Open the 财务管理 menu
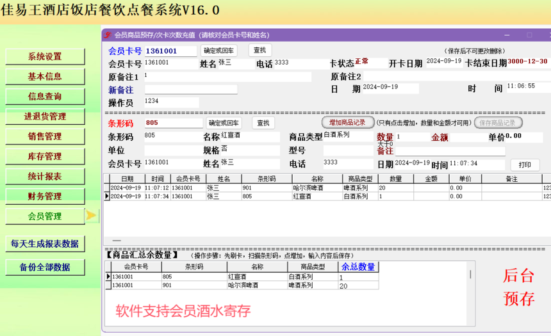This screenshot has height=336, width=551. click(x=45, y=196)
